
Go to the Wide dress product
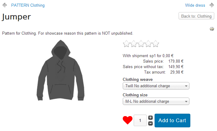point(195,5)
